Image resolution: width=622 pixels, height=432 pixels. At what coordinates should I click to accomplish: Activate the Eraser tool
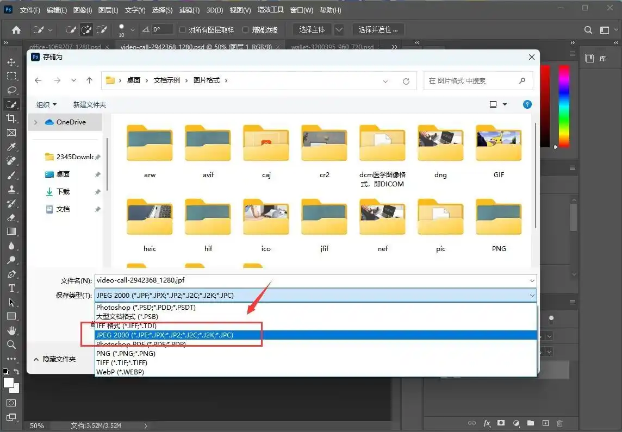click(x=11, y=217)
